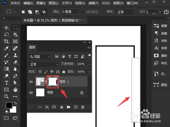Toggle lock transparent pixels
This screenshot has width=170, height=127.
(40, 72)
